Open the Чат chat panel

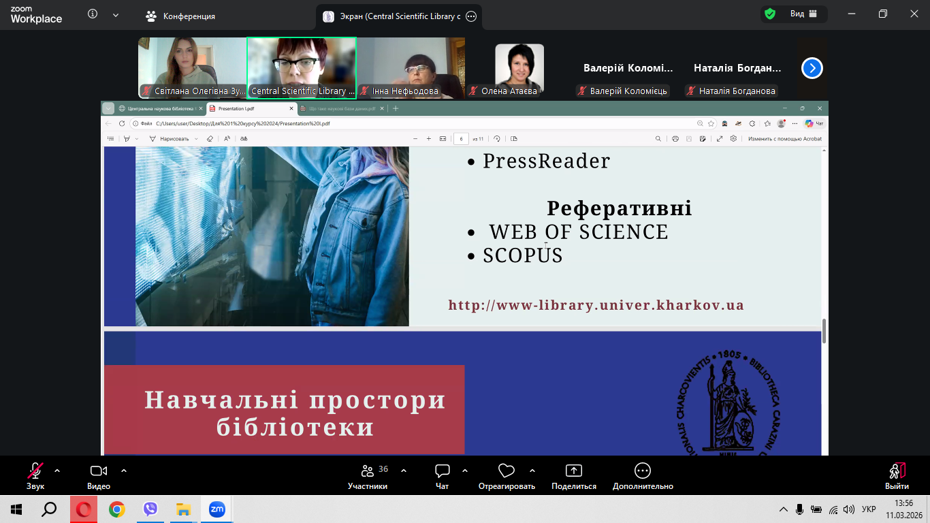[443, 471]
